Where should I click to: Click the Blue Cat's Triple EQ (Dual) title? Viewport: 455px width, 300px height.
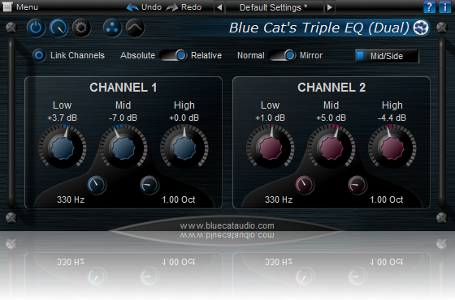[x=319, y=28]
